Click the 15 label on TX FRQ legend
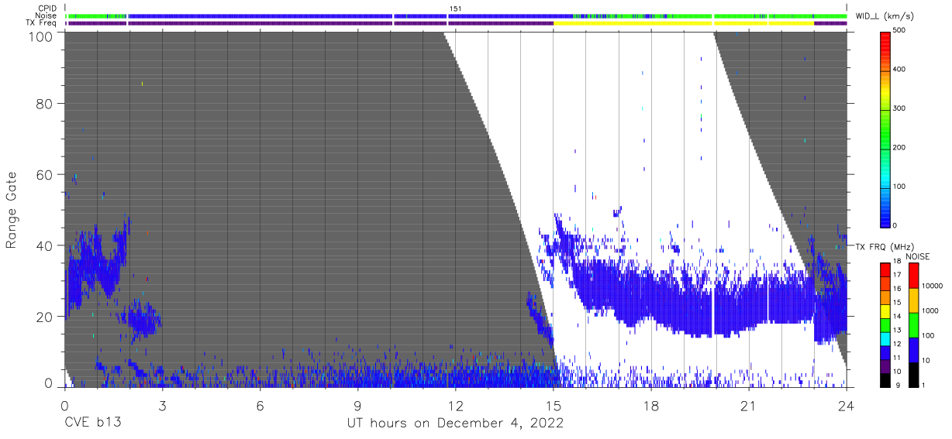This screenshot has height=439, width=952. pos(897,303)
